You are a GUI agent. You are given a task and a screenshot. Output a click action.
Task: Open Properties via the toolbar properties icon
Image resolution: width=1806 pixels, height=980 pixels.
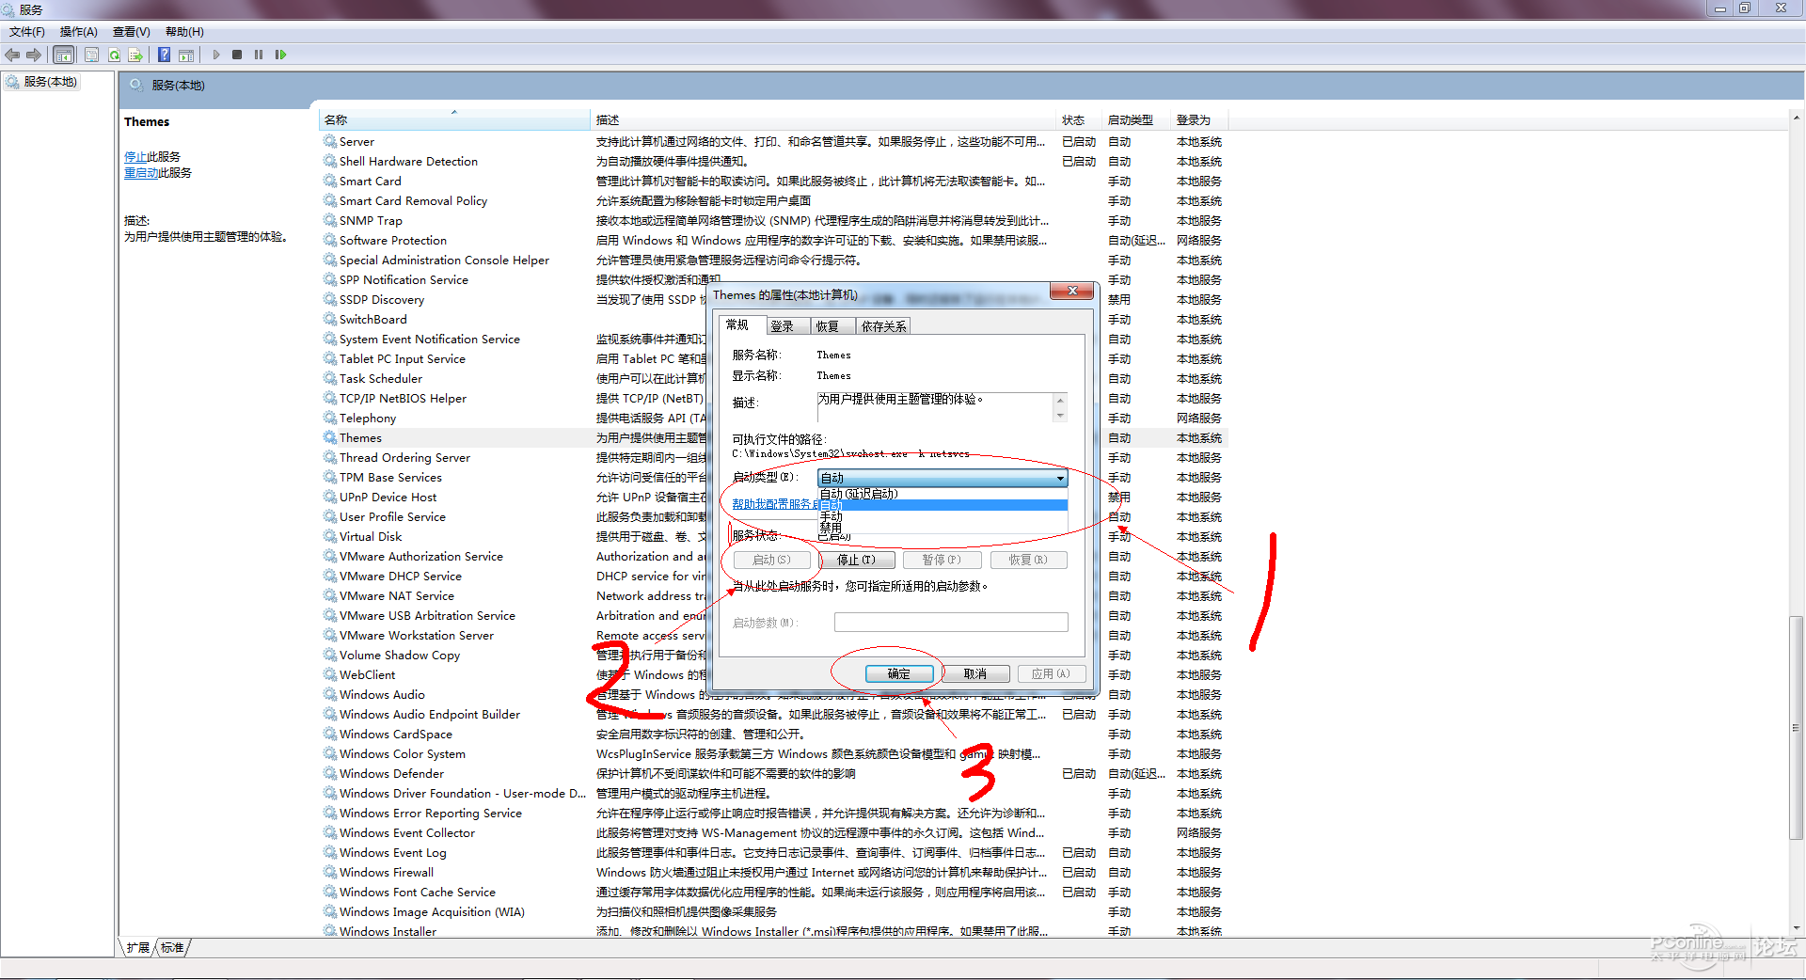[91, 55]
